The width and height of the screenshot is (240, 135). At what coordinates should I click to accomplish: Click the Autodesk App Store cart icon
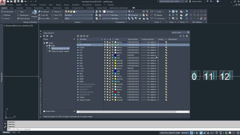207,1
